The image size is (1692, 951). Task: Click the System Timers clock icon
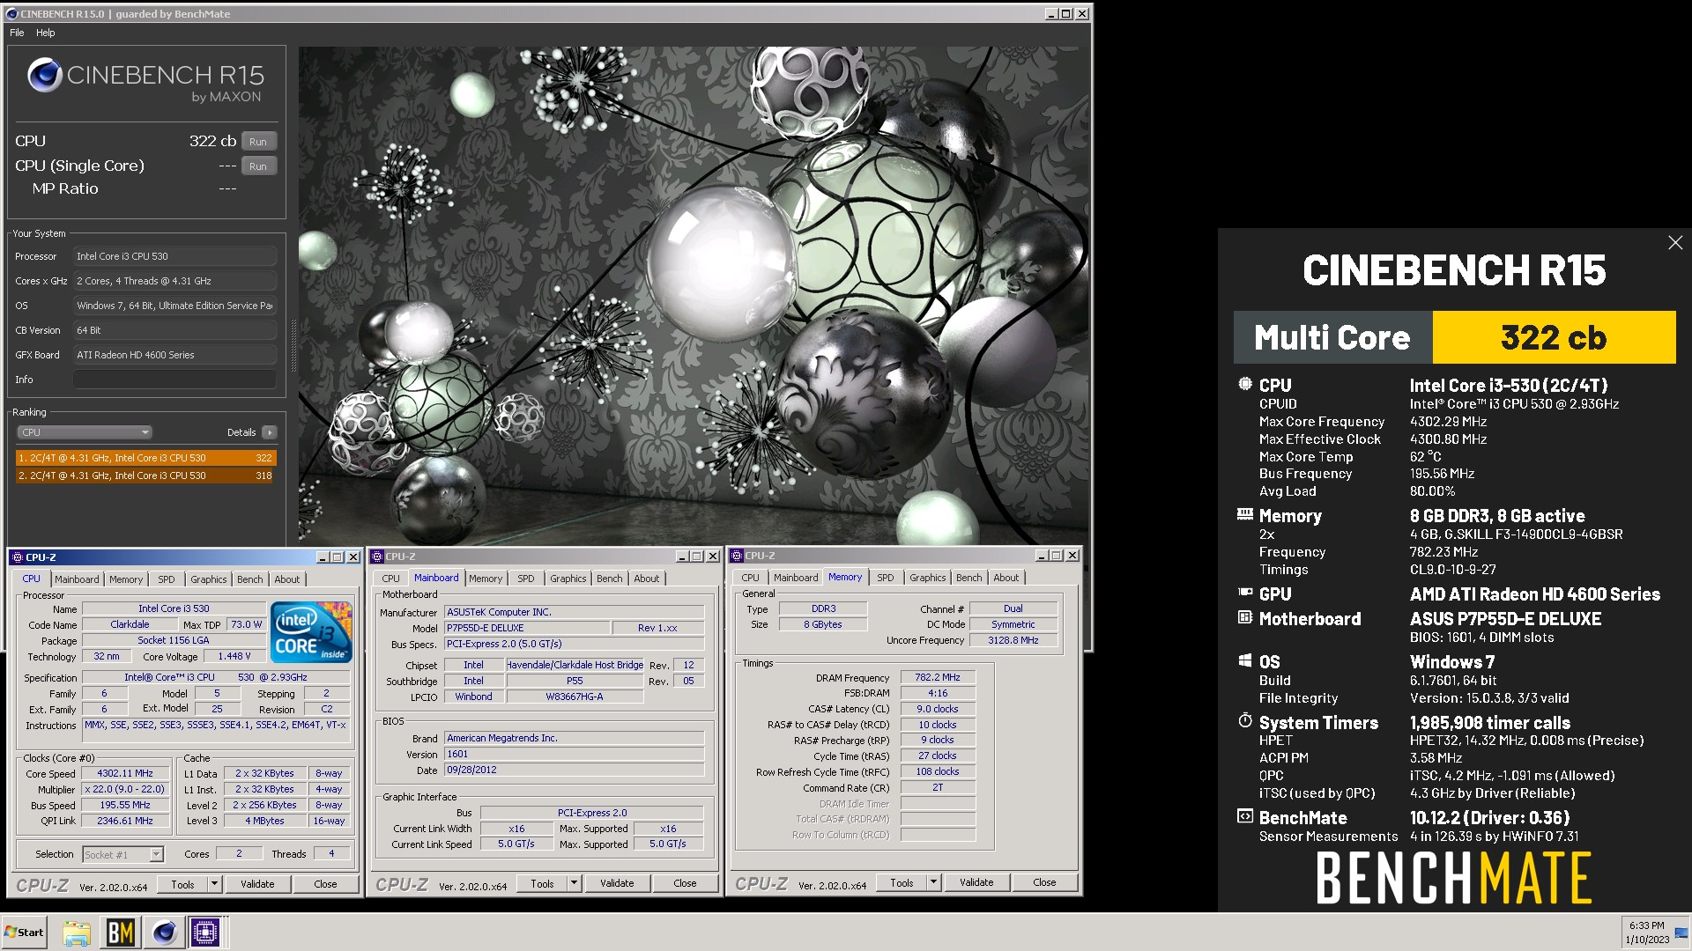(x=1245, y=720)
